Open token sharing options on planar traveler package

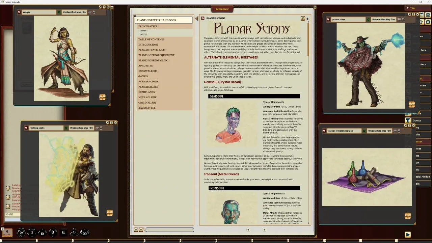(x=395, y=131)
